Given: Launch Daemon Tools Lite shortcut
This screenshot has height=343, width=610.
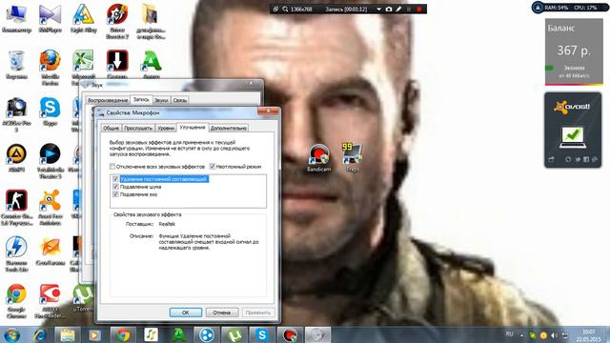Looking at the screenshot, I should (16, 253).
